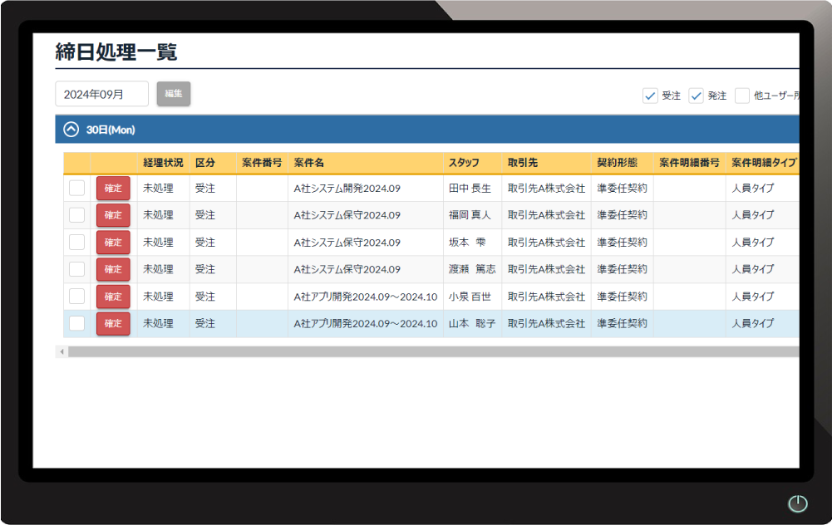
Task: Click the 案件名 column header
Action: click(x=309, y=163)
